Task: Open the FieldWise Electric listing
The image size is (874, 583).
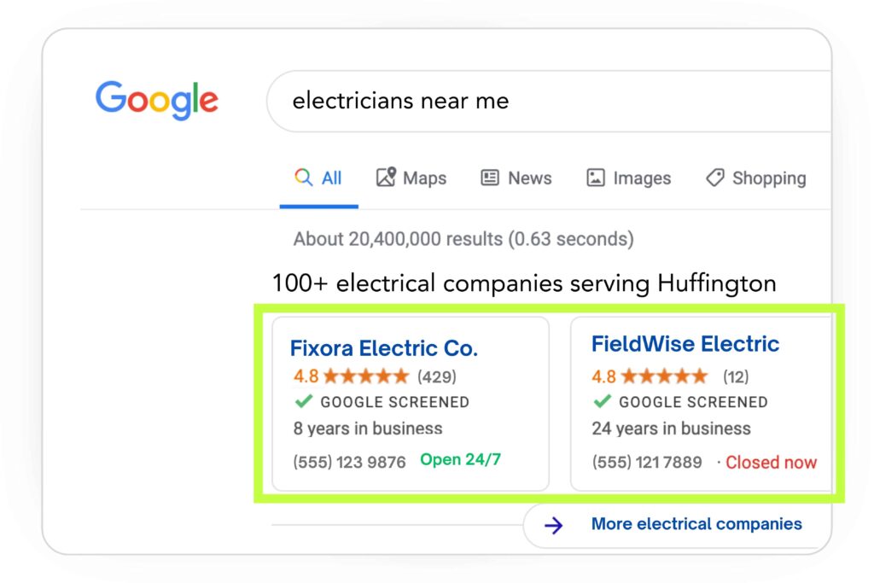Action: (685, 344)
